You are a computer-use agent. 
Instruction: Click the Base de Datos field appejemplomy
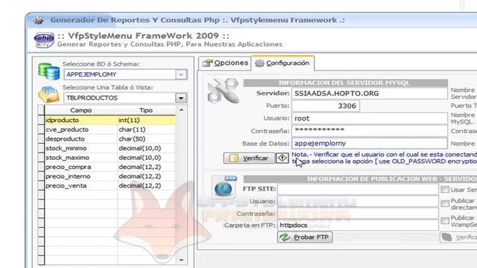(x=370, y=144)
